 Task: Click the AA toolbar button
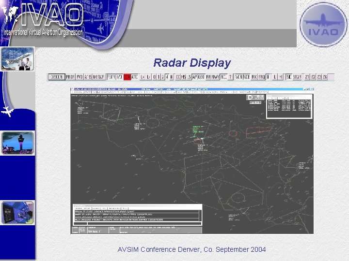[208, 77]
